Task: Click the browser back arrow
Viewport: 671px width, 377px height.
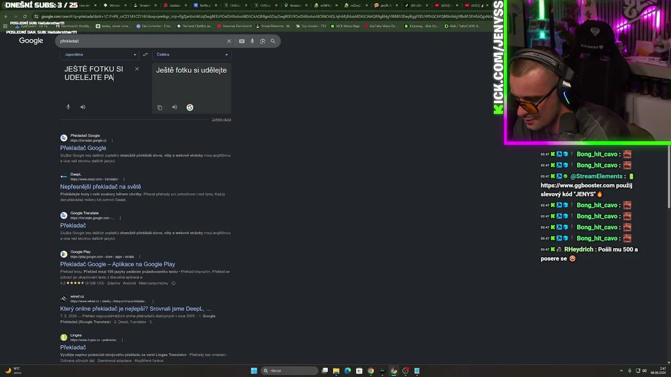Action: click(6, 16)
